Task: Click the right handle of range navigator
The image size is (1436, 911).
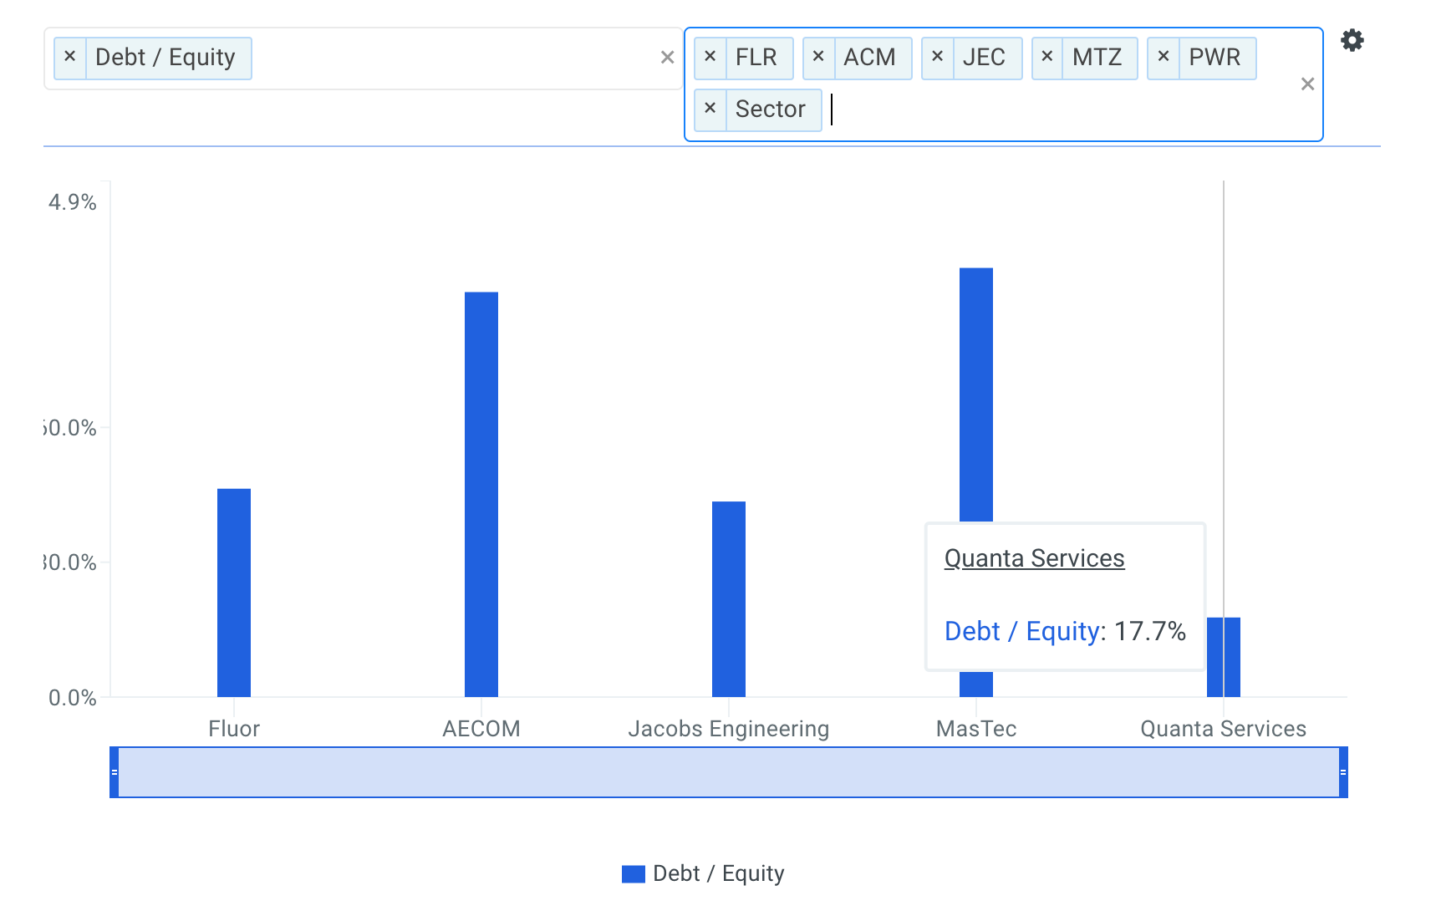Action: (1343, 772)
